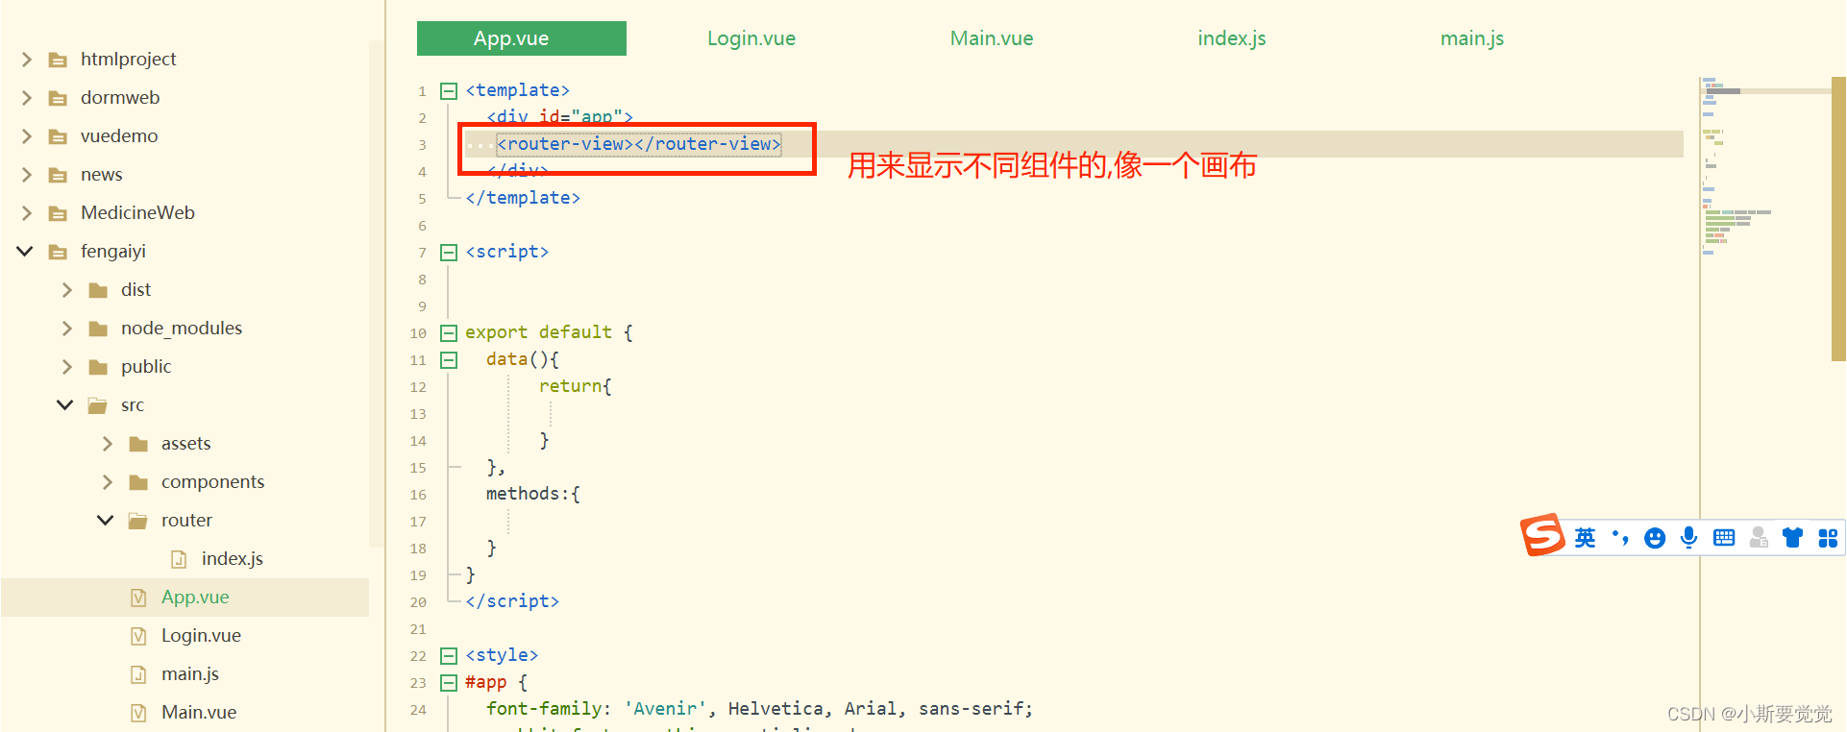Select App.vue in the project tree
Screen dimensions: 1847x732
tap(195, 598)
